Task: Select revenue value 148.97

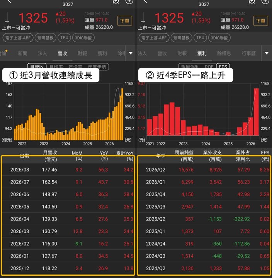Action: coord(49,194)
